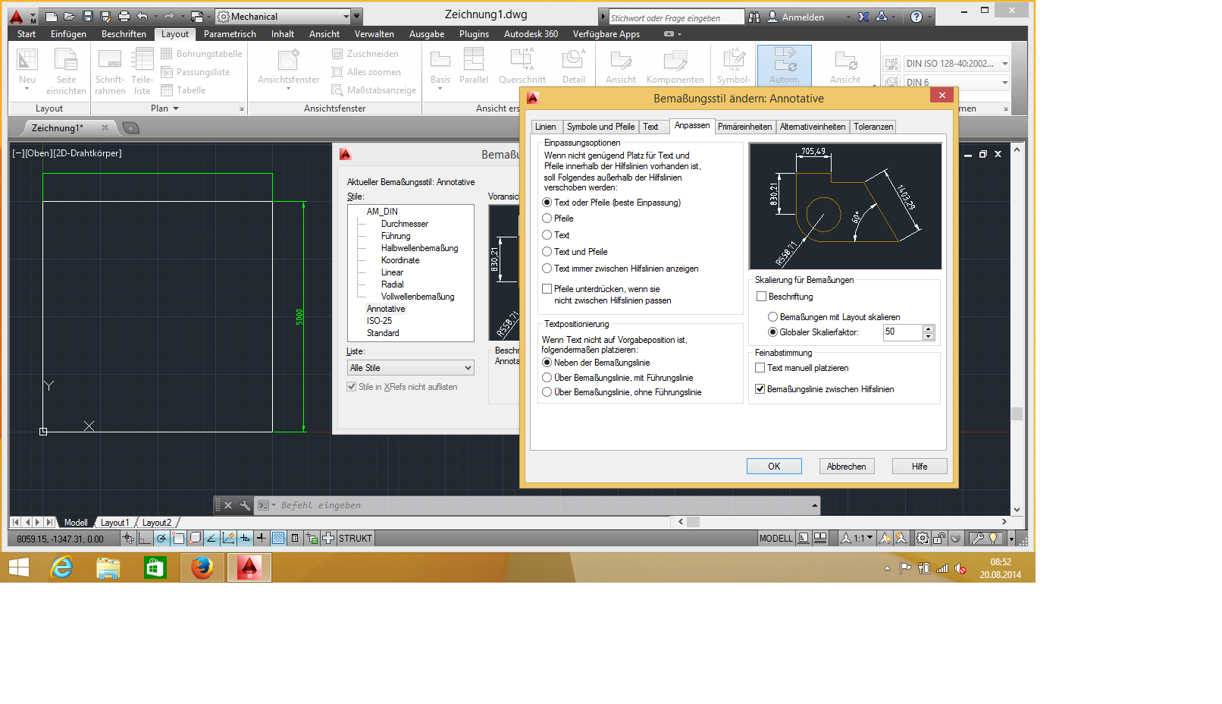Image resolution: width=1222 pixels, height=704 pixels.
Task: Toggle lineweight plus icon in status bar
Action: 261,538
